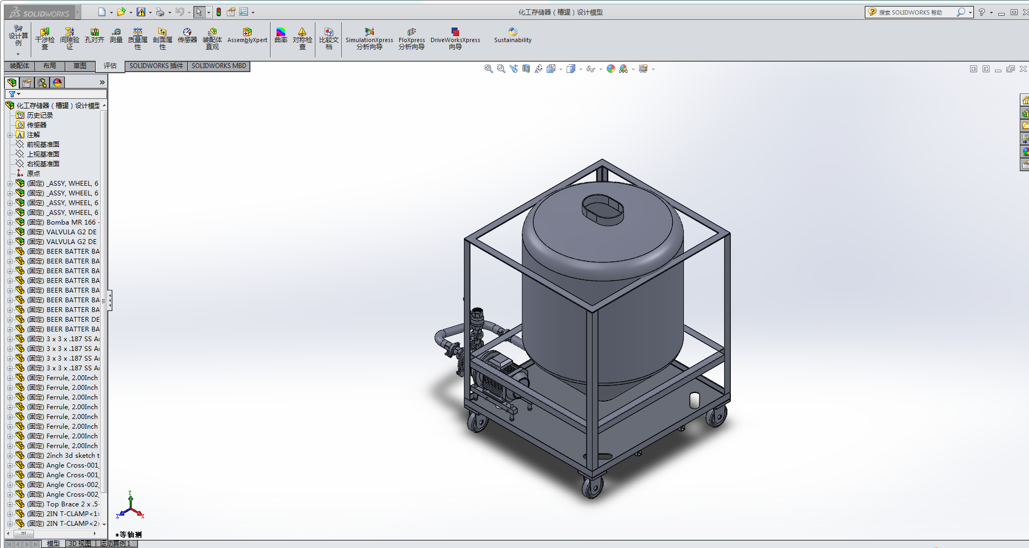Image resolution: width=1029 pixels, height=548 pixels.
Task: Activate the Section View icon
Action: (526, 69)
